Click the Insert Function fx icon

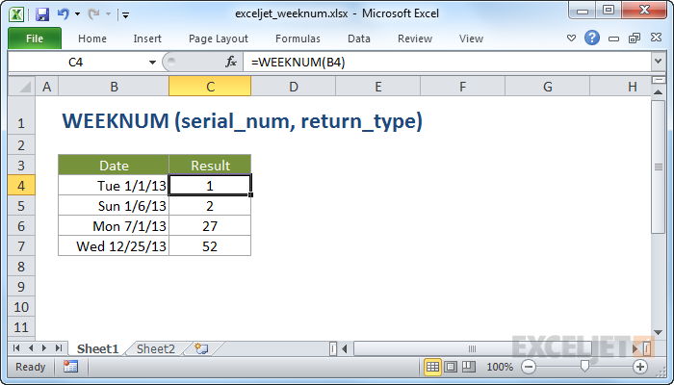(x=231, y=63)
